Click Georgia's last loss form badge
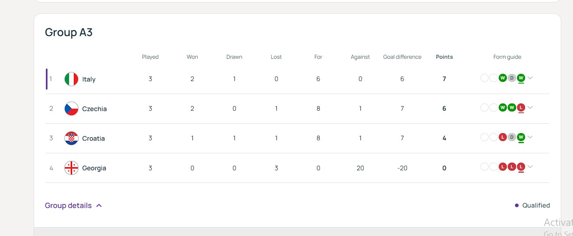 tap(521, 167)
